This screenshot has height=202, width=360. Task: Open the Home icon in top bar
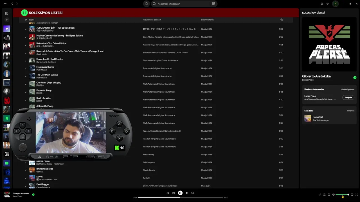click(x=146, y=4)
